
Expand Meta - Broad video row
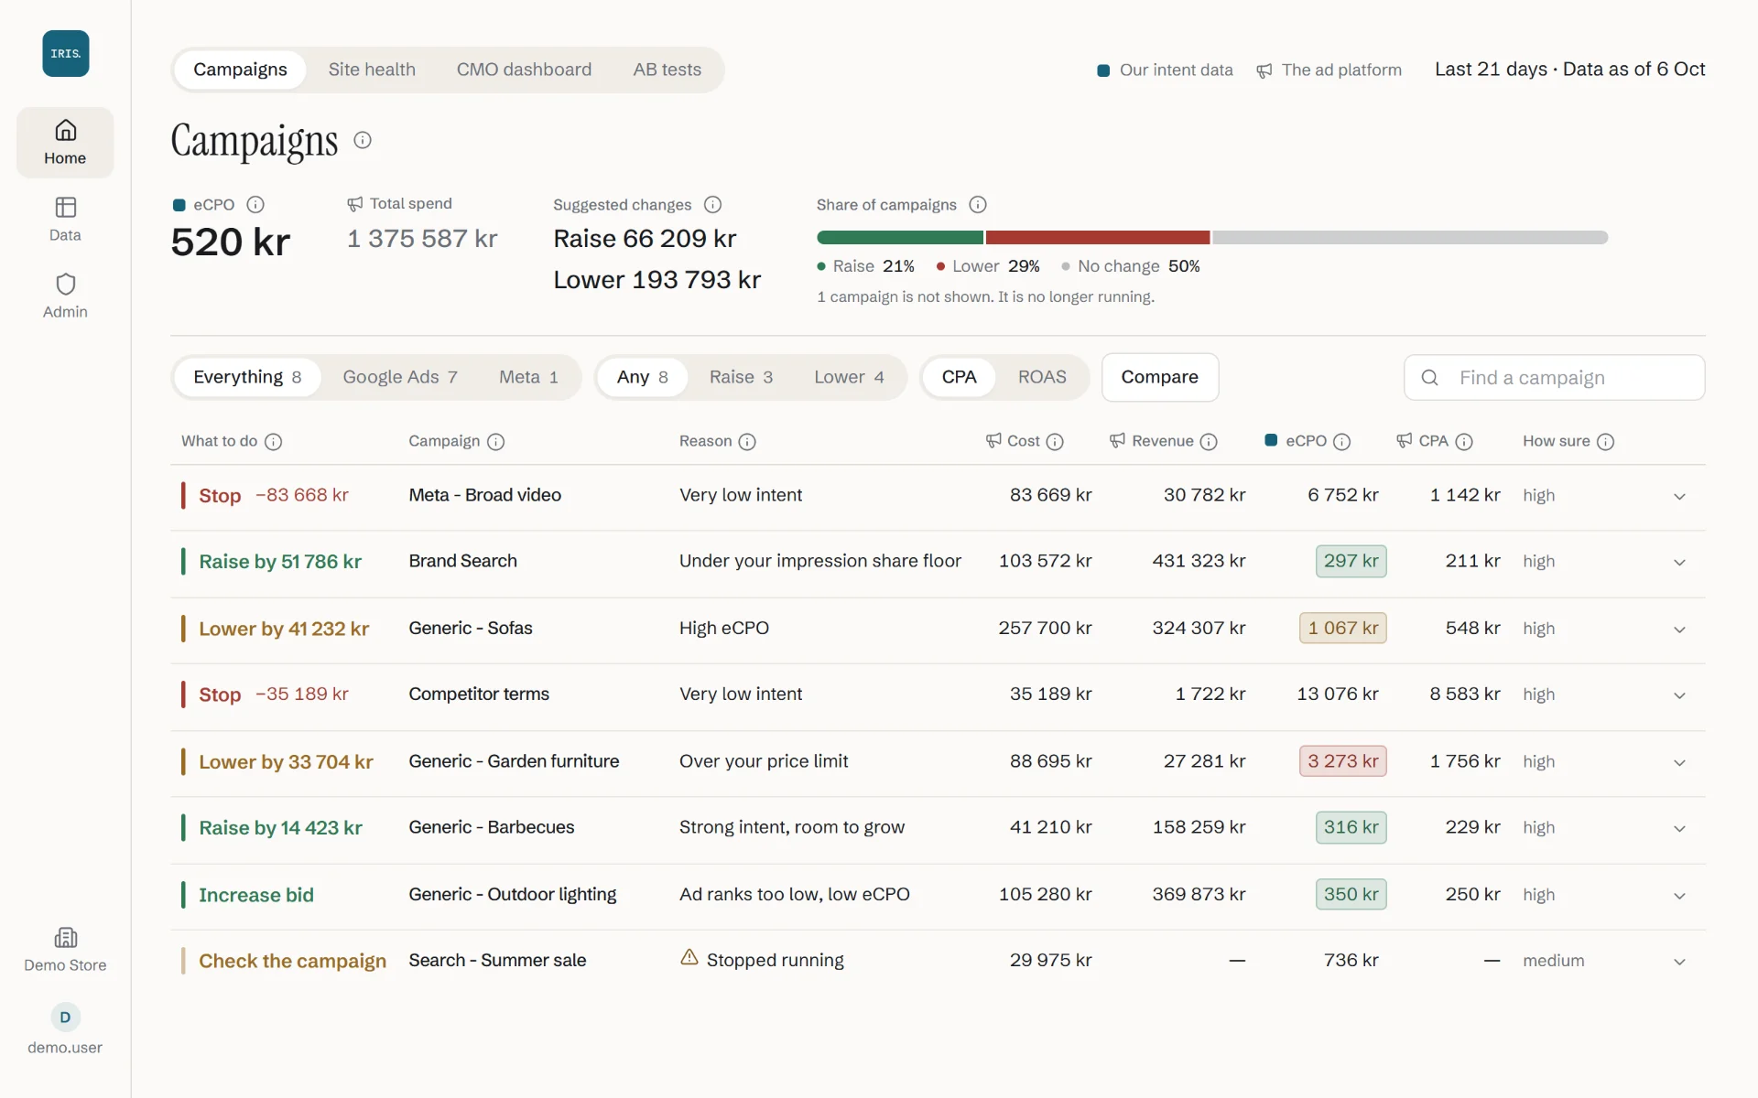[1679, 497]
